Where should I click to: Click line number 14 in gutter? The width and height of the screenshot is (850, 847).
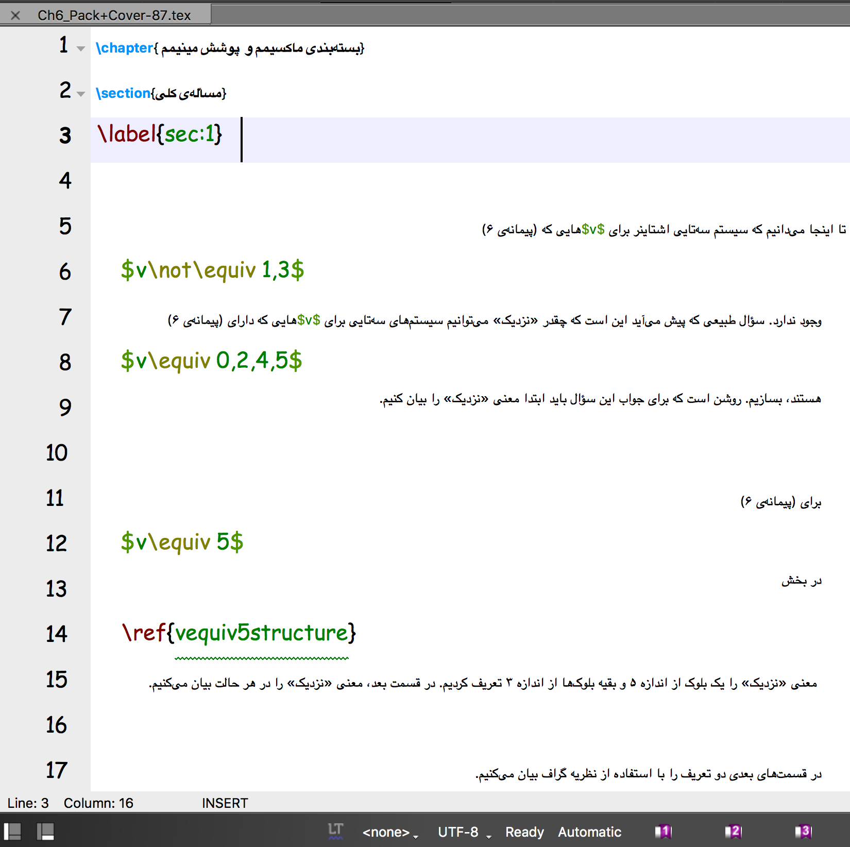[x=57, y=634]
